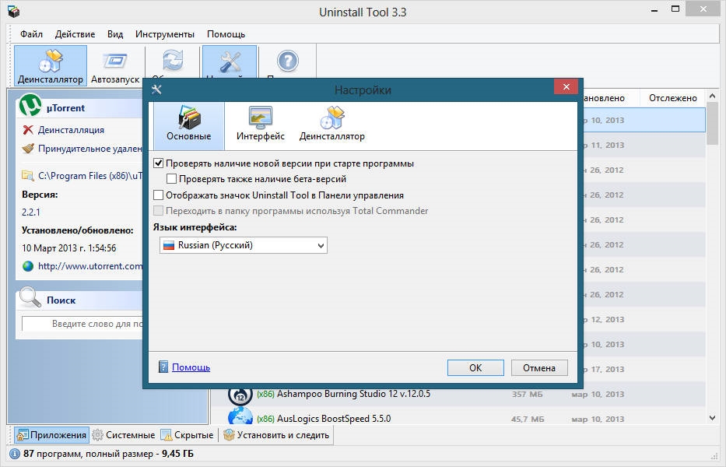Image resolution: width=726 pixels, height=467 pixels.
Task: Select the Основные settings tab
Action: [189, 125]
